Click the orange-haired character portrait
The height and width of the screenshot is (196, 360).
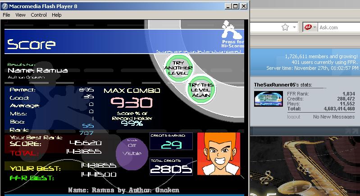tap(219, 154)
